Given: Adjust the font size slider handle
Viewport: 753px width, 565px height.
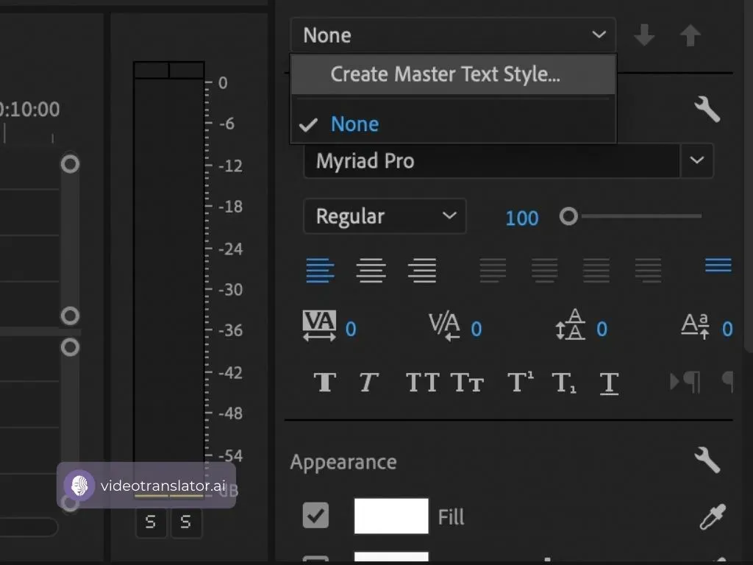Looking at the screenshot, I should [568, 216].
